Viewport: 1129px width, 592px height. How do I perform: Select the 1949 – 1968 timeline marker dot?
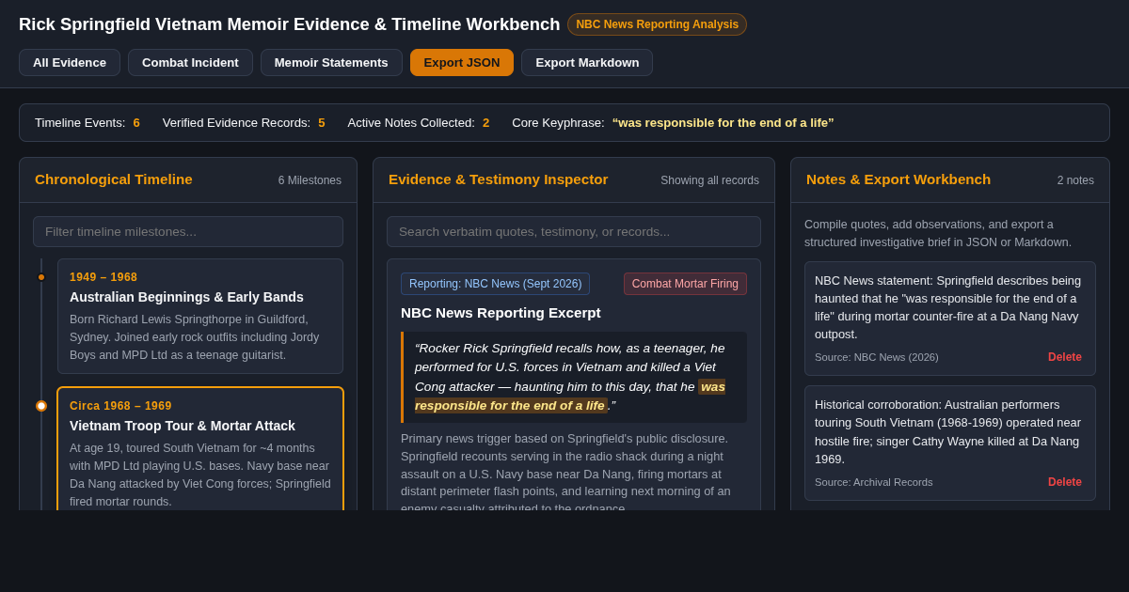[x=41, y=277]
